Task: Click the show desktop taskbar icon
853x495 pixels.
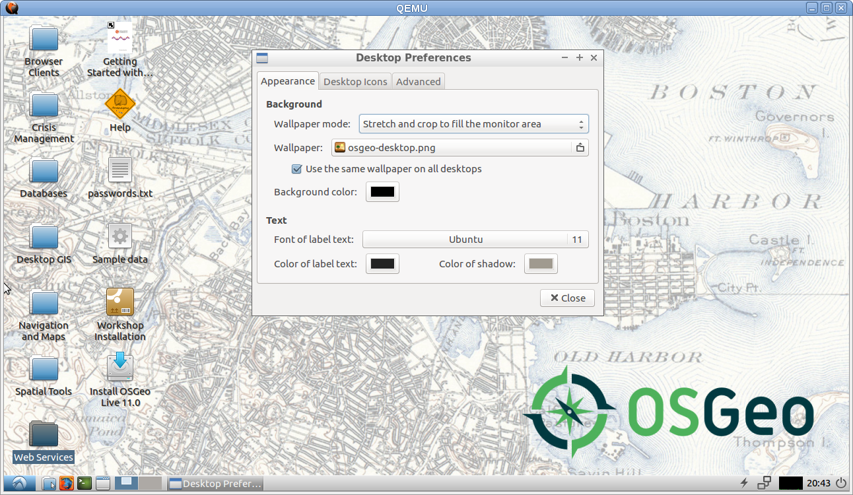Action: click(x=102, y=483)
